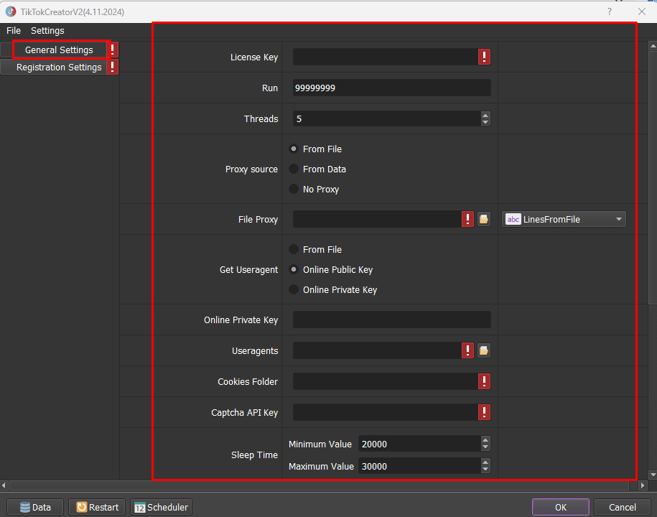Switch to General Settings tab
Viewport: 657px width, 517px height.
(x=59, y=50)
